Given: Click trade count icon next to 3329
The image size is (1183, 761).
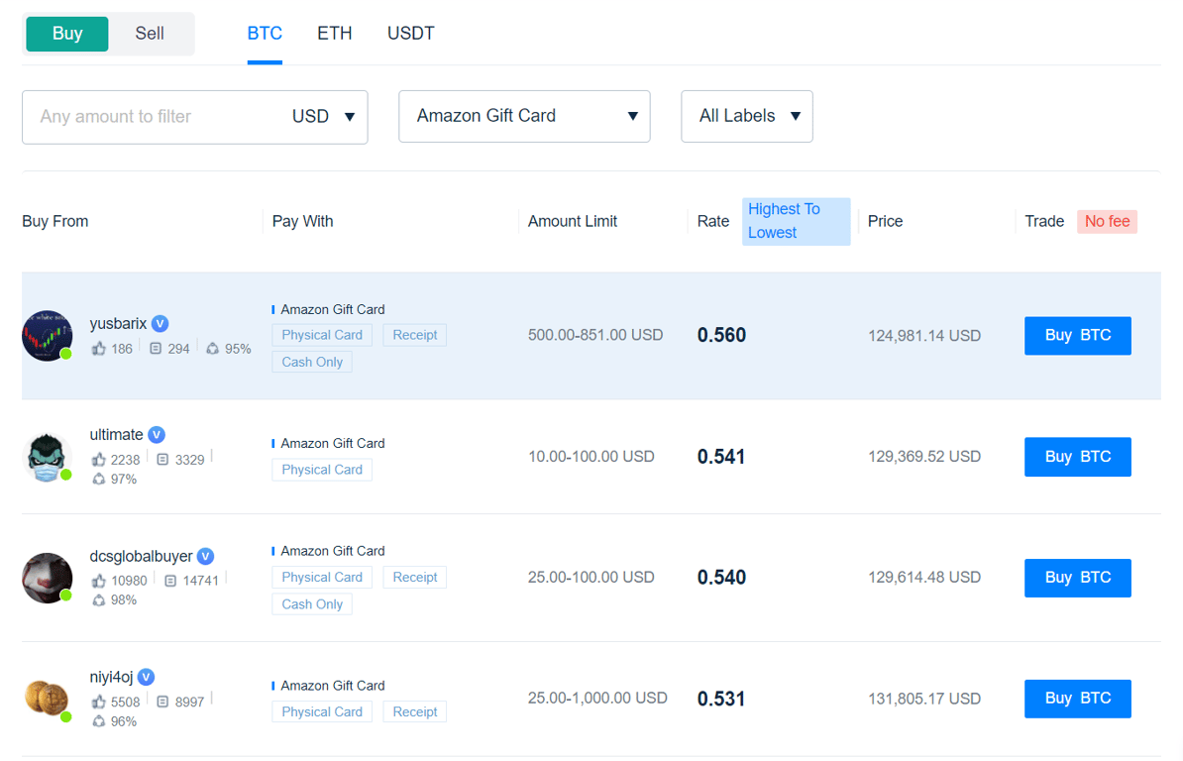Looking at the screenshot, I should pos(163,460).
